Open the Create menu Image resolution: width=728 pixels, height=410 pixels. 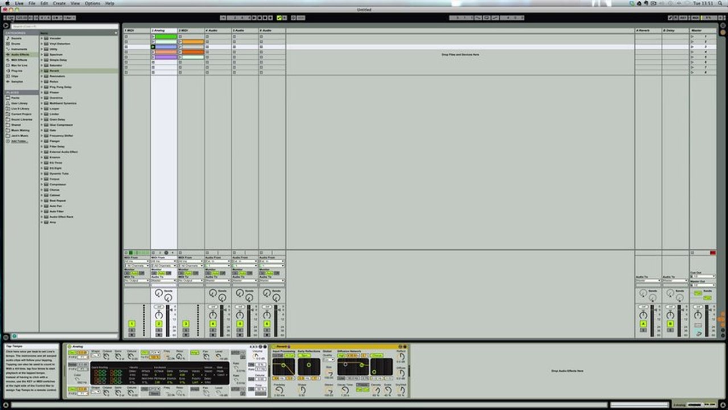click(59, 3)
